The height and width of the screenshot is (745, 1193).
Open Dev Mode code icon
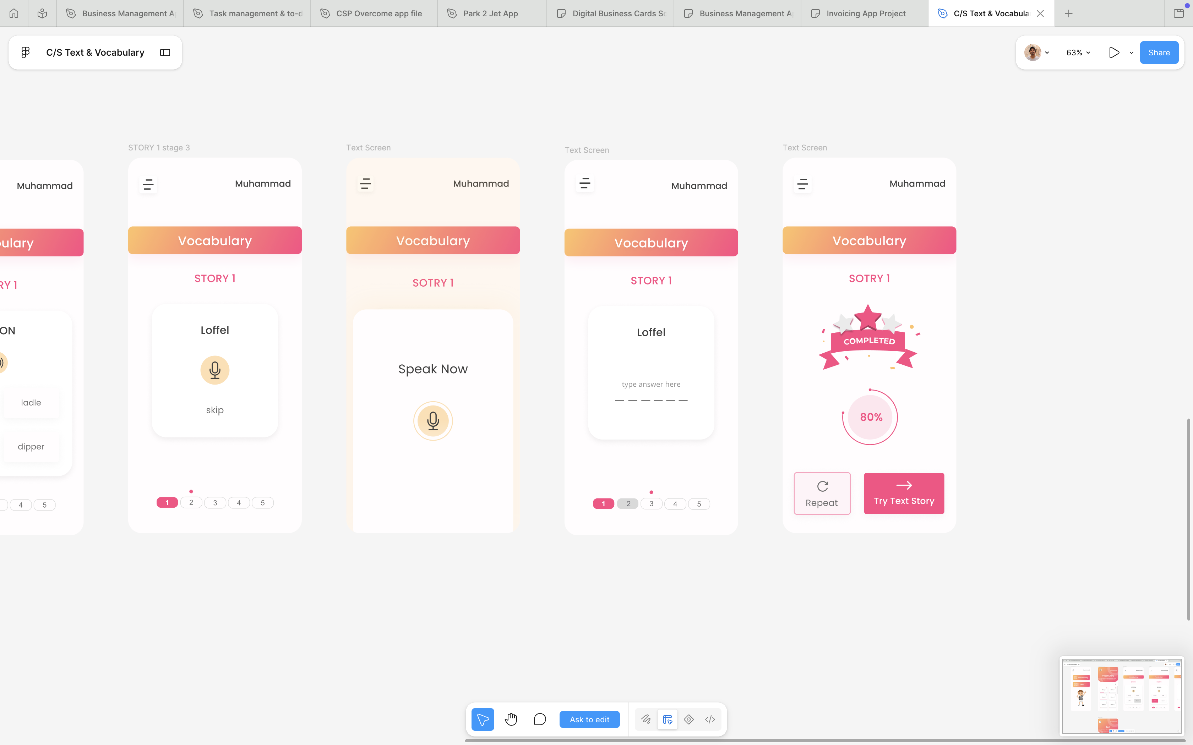pos(710,719)
